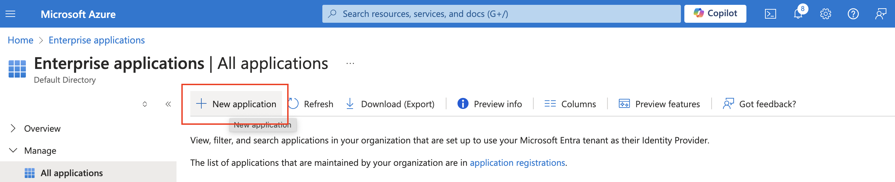The height and width of the screenshot is (182, 895).
Task: Download (Export) the application list
Action: point(390,104)
